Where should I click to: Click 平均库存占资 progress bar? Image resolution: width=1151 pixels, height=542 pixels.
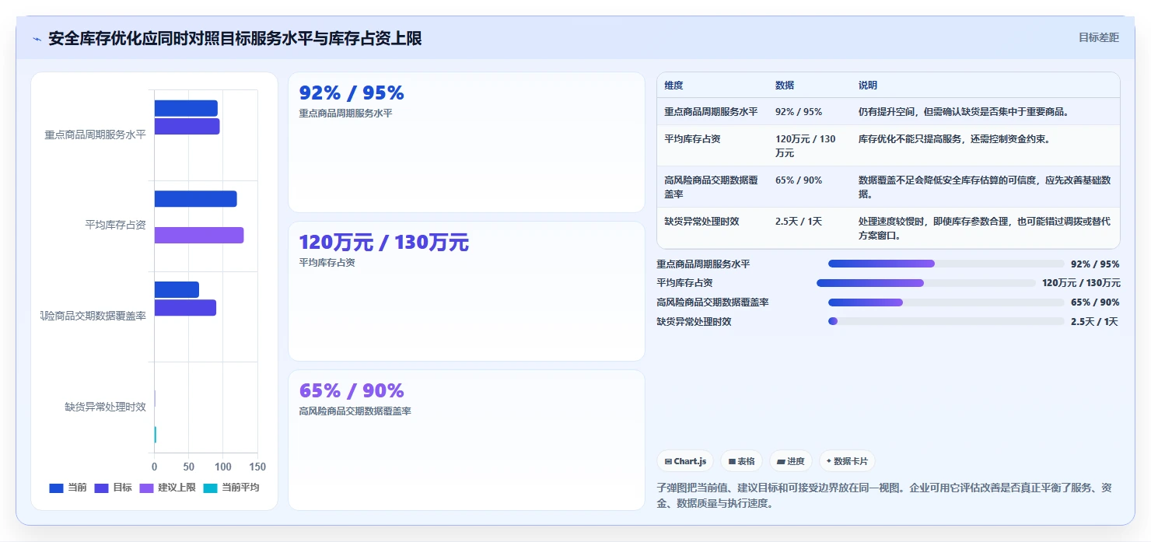926,283
